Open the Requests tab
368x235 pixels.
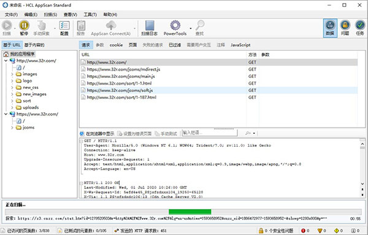tap(86, 45)
